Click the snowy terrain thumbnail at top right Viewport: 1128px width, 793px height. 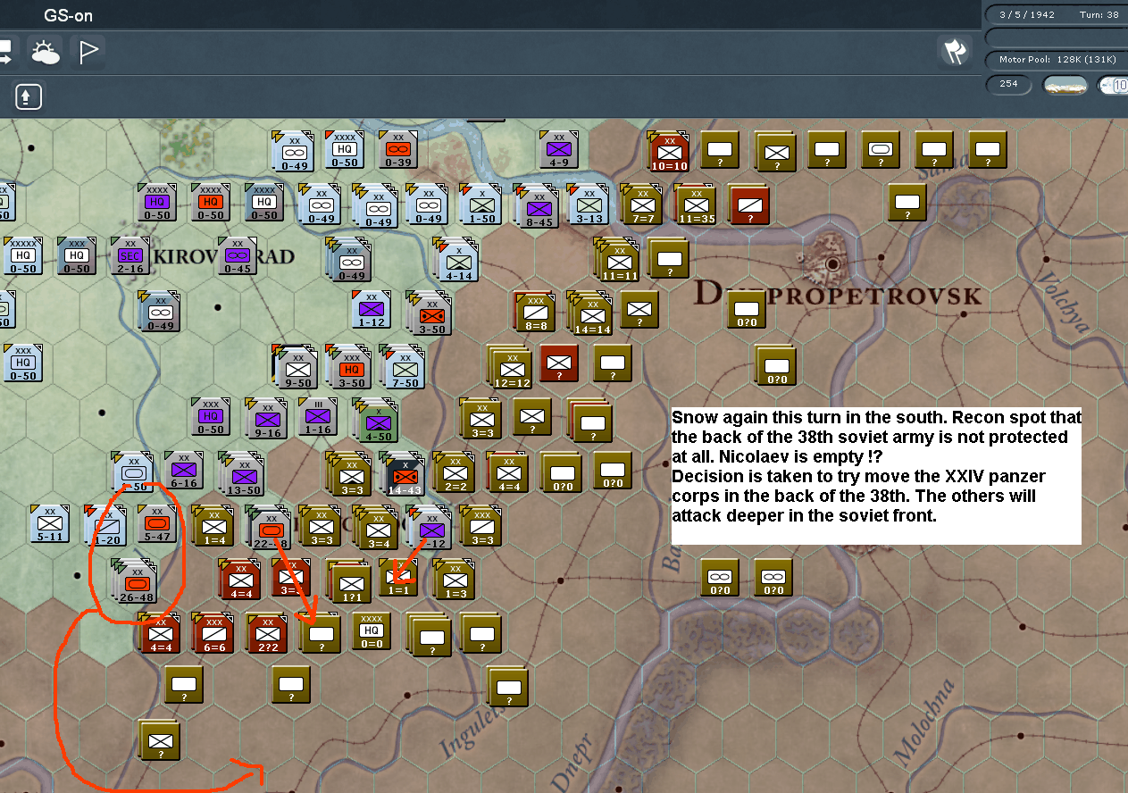tap(1065, 85)
